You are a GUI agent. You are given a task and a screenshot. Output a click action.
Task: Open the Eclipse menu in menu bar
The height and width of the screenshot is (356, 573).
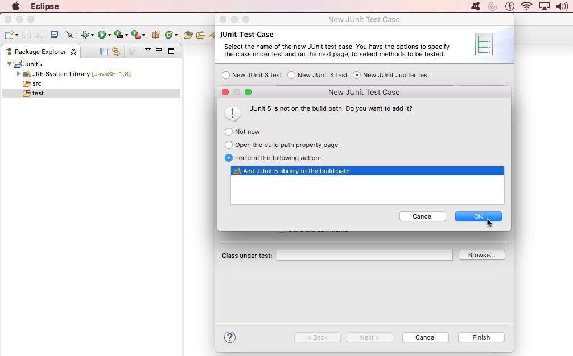coord(44,6)
